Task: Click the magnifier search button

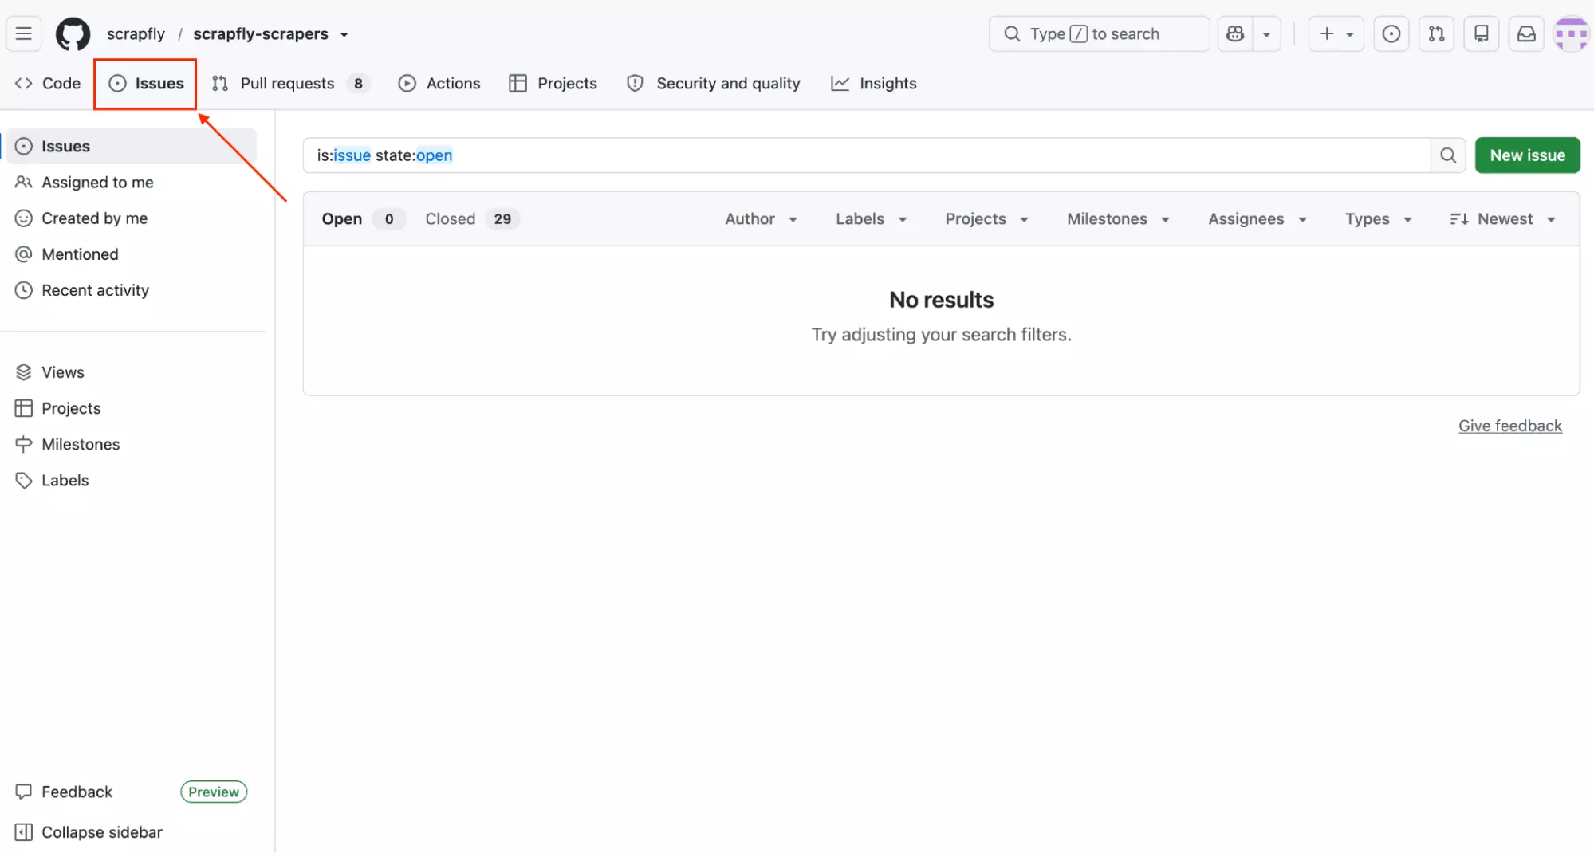Action: (x=1448, y=155)
